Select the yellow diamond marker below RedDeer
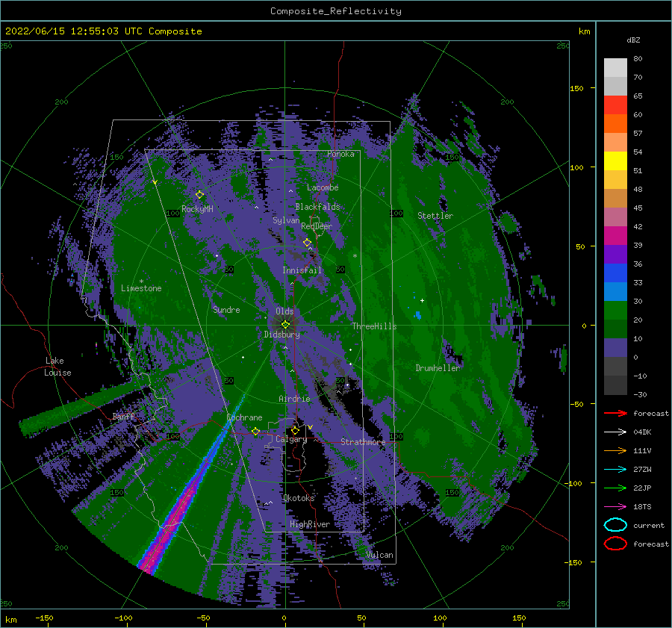Image resolution: width=672 pixels, height=628 pixels. coord(307,243)
